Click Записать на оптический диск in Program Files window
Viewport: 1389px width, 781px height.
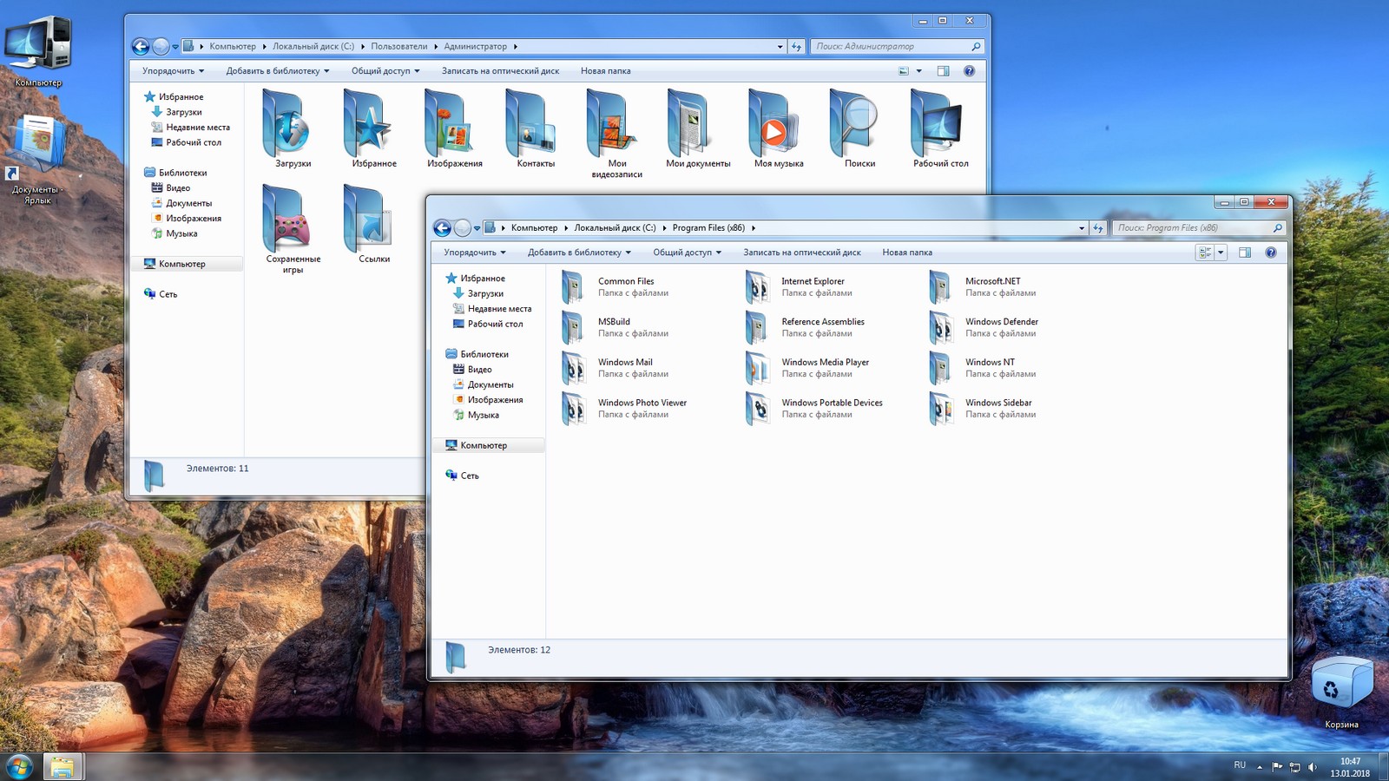pos(801,253)
